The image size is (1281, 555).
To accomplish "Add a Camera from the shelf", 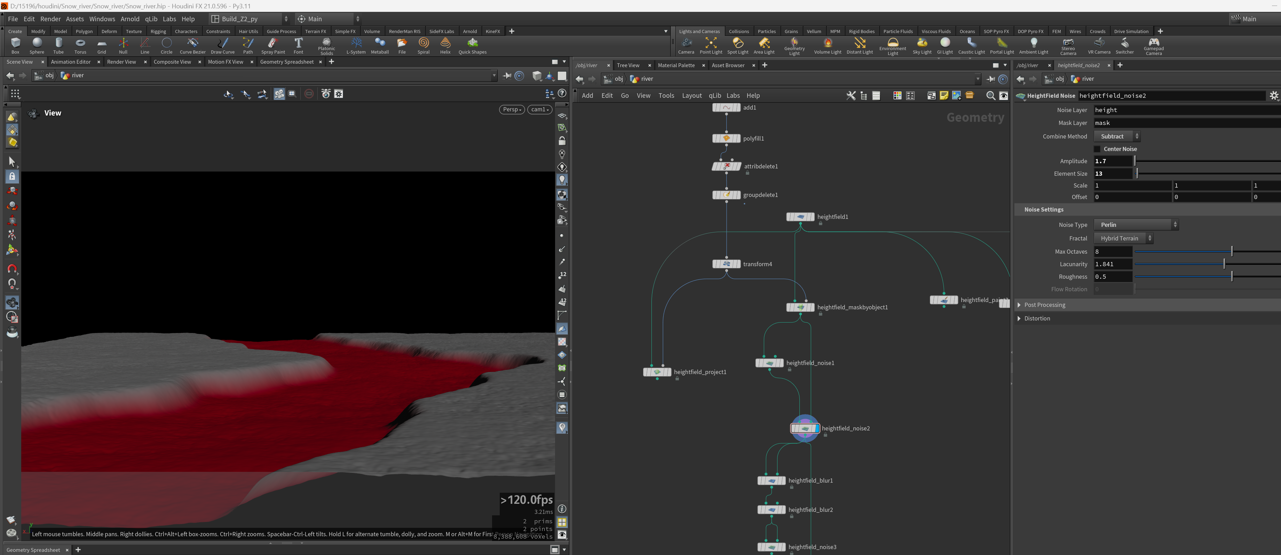I will [x=686, y=46].
